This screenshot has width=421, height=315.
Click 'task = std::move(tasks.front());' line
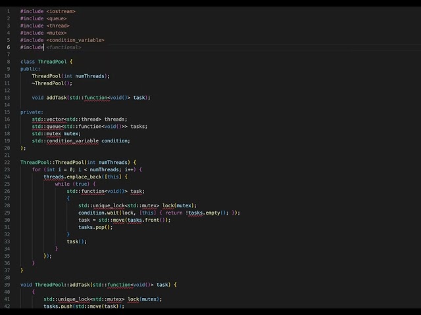pos(124,220)
